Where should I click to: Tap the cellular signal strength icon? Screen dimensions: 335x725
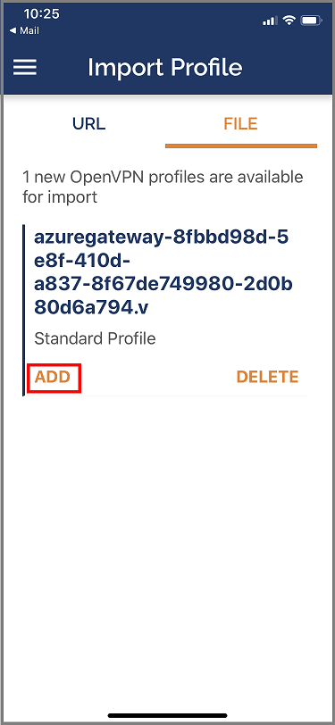270,21
